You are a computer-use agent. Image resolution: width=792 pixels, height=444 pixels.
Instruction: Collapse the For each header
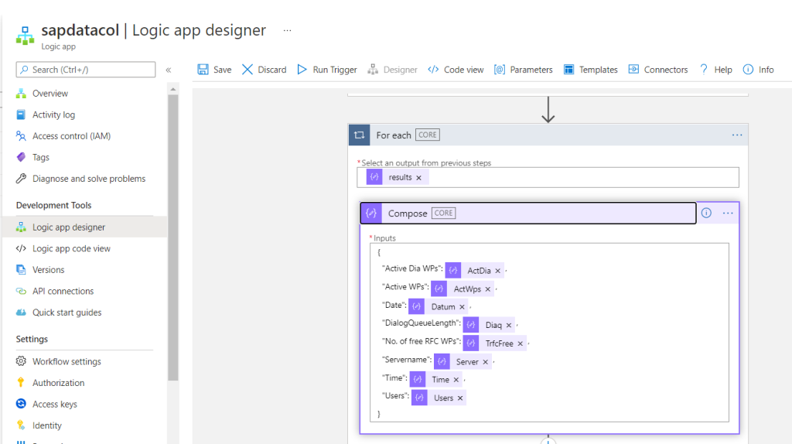(x=548, y=135)
